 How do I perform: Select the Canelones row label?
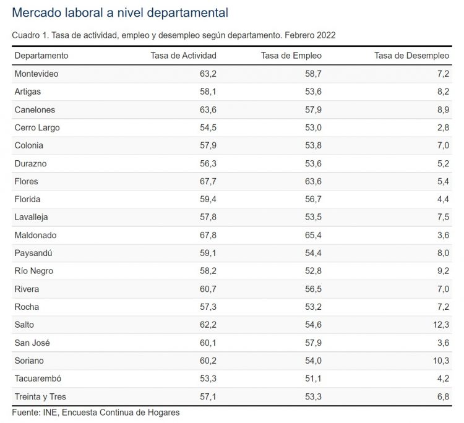(35, 109)
